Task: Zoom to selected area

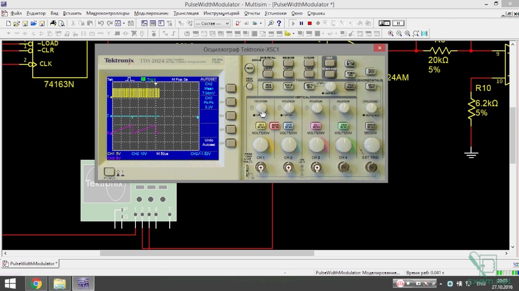Action: 407,34
